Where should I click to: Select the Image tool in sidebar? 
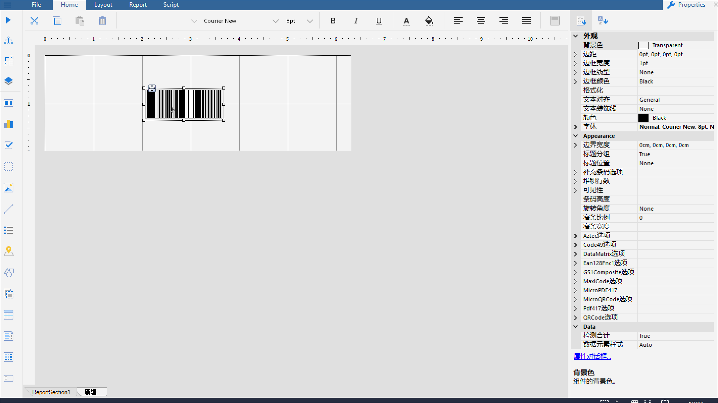pos(9,188)
